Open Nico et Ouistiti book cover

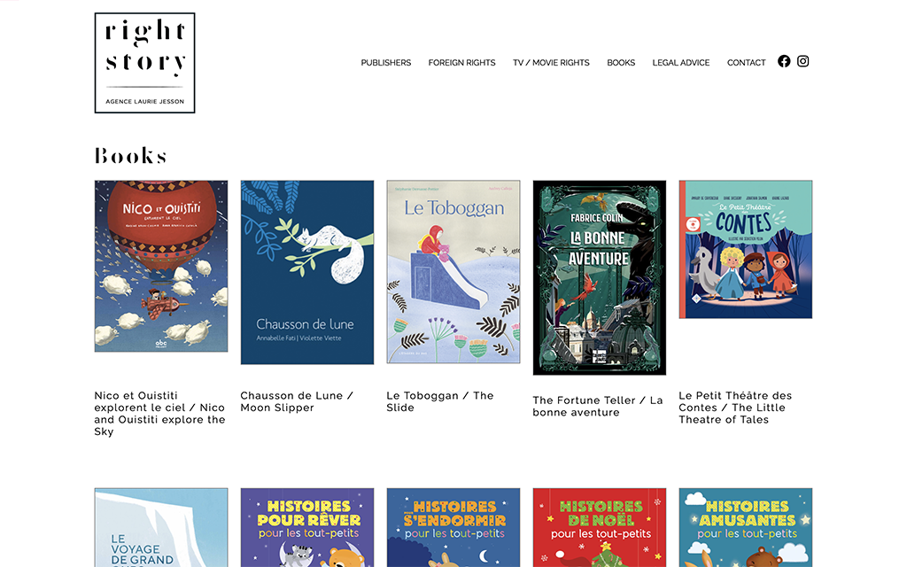tap(161, 266)
